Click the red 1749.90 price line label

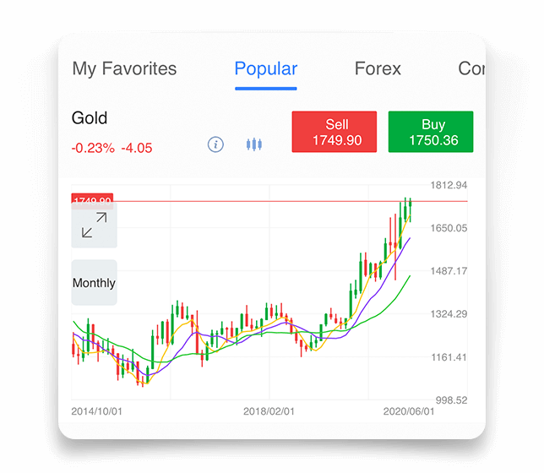91,201
